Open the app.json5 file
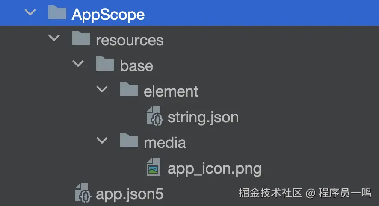Viewport: 379px width, 206px height. 130,194
